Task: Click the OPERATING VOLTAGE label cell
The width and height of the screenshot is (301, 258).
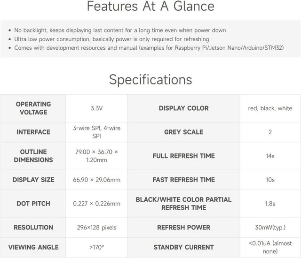Action: [x=33, y=108]
